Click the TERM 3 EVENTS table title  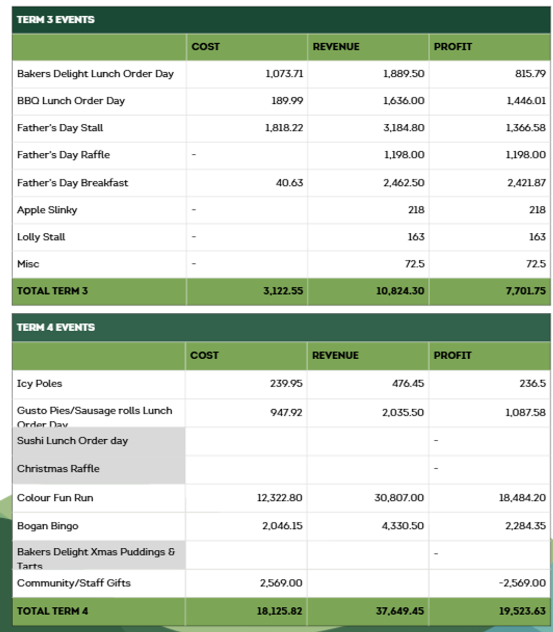(56, 19)
